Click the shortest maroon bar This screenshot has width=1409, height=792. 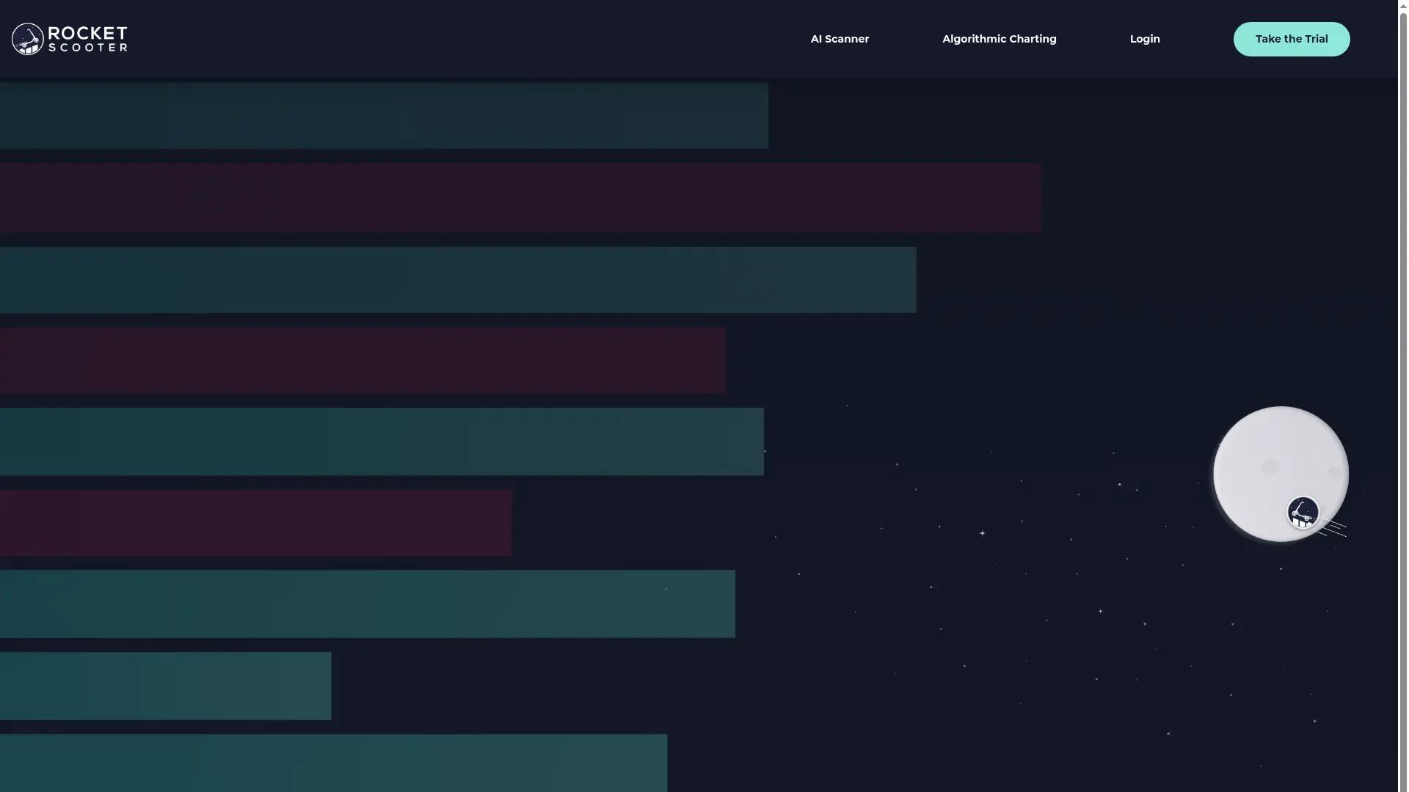(x=255, y=523)
